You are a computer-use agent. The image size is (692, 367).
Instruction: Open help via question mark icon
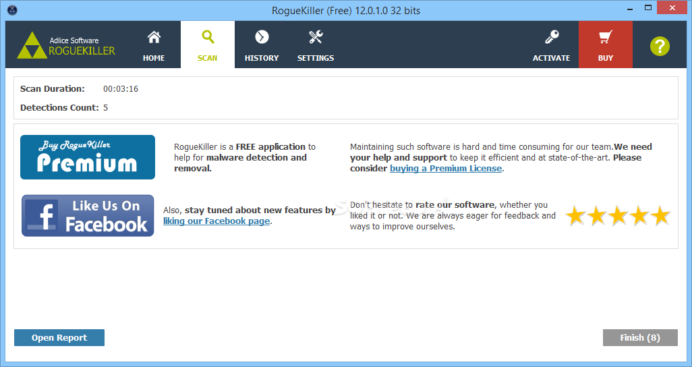pyautogui.click(x=660, y=46)
